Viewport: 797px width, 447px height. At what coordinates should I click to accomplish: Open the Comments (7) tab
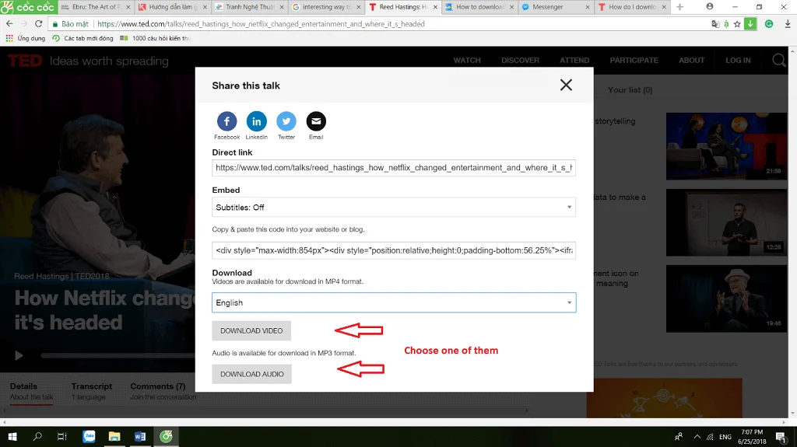coord(163,391)
